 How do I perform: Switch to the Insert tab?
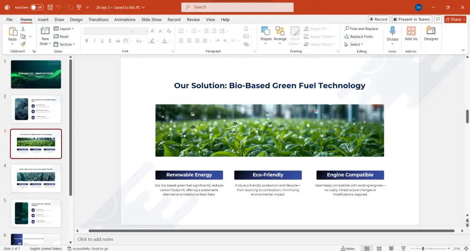43,19
